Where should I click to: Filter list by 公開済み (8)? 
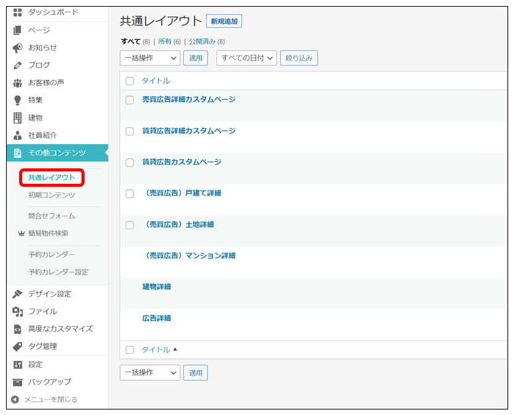[207, 41]
